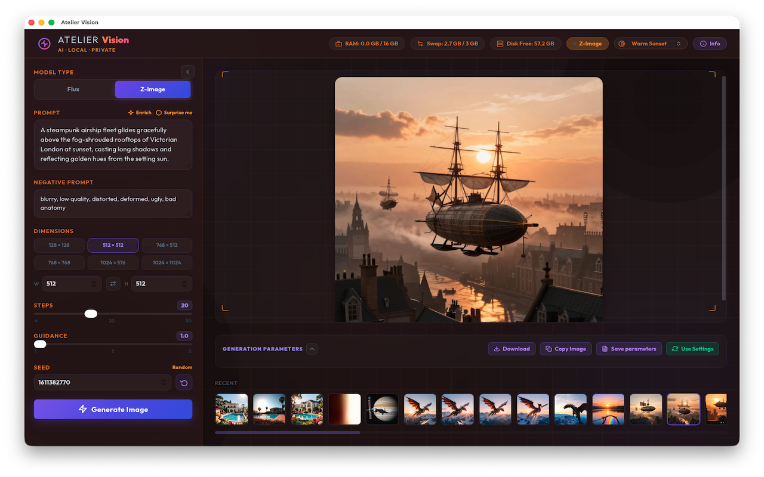Image resolution: width=764 pixels, height=477 pixels.
Task: Open the Warm Sunset theme dropdown
Action: click(x=651, y=44)
